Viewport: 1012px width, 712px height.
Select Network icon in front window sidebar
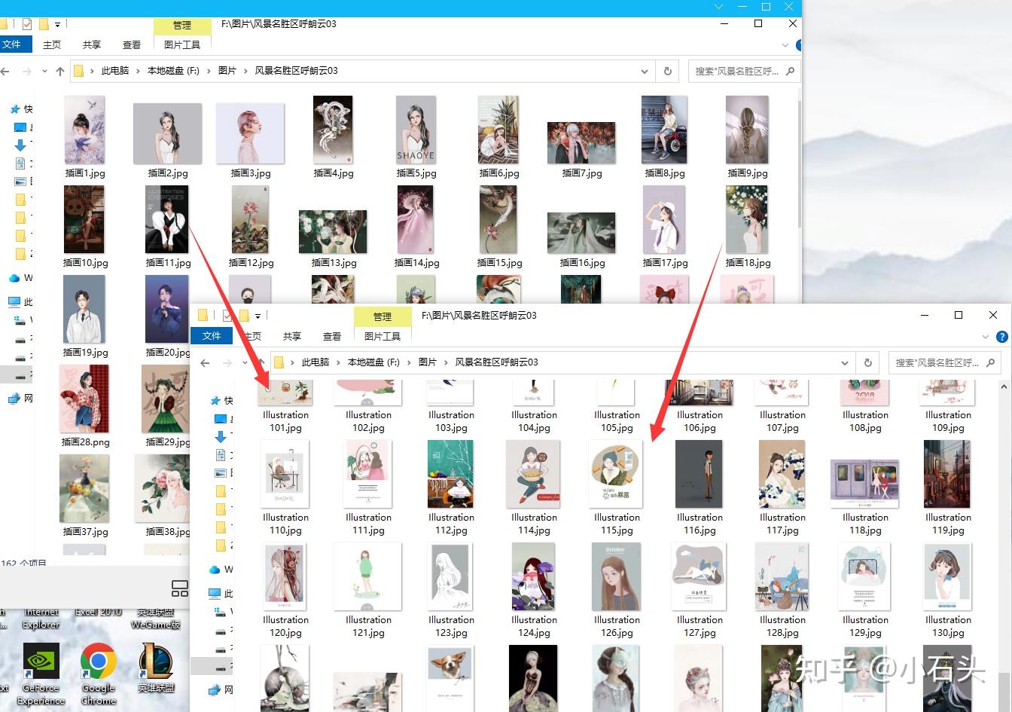(x=215, y=690)
